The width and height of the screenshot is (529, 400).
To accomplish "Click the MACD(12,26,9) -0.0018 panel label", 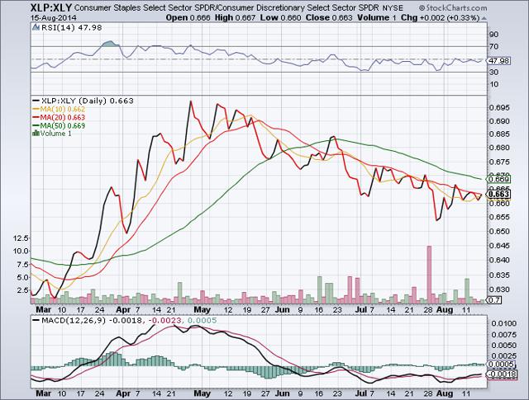I will point(91,321).
